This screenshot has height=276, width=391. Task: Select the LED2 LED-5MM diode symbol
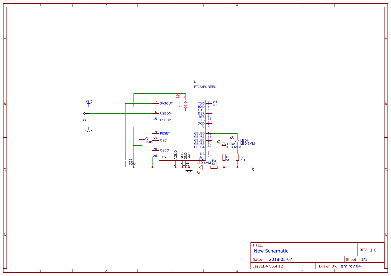tap(224, 143)
